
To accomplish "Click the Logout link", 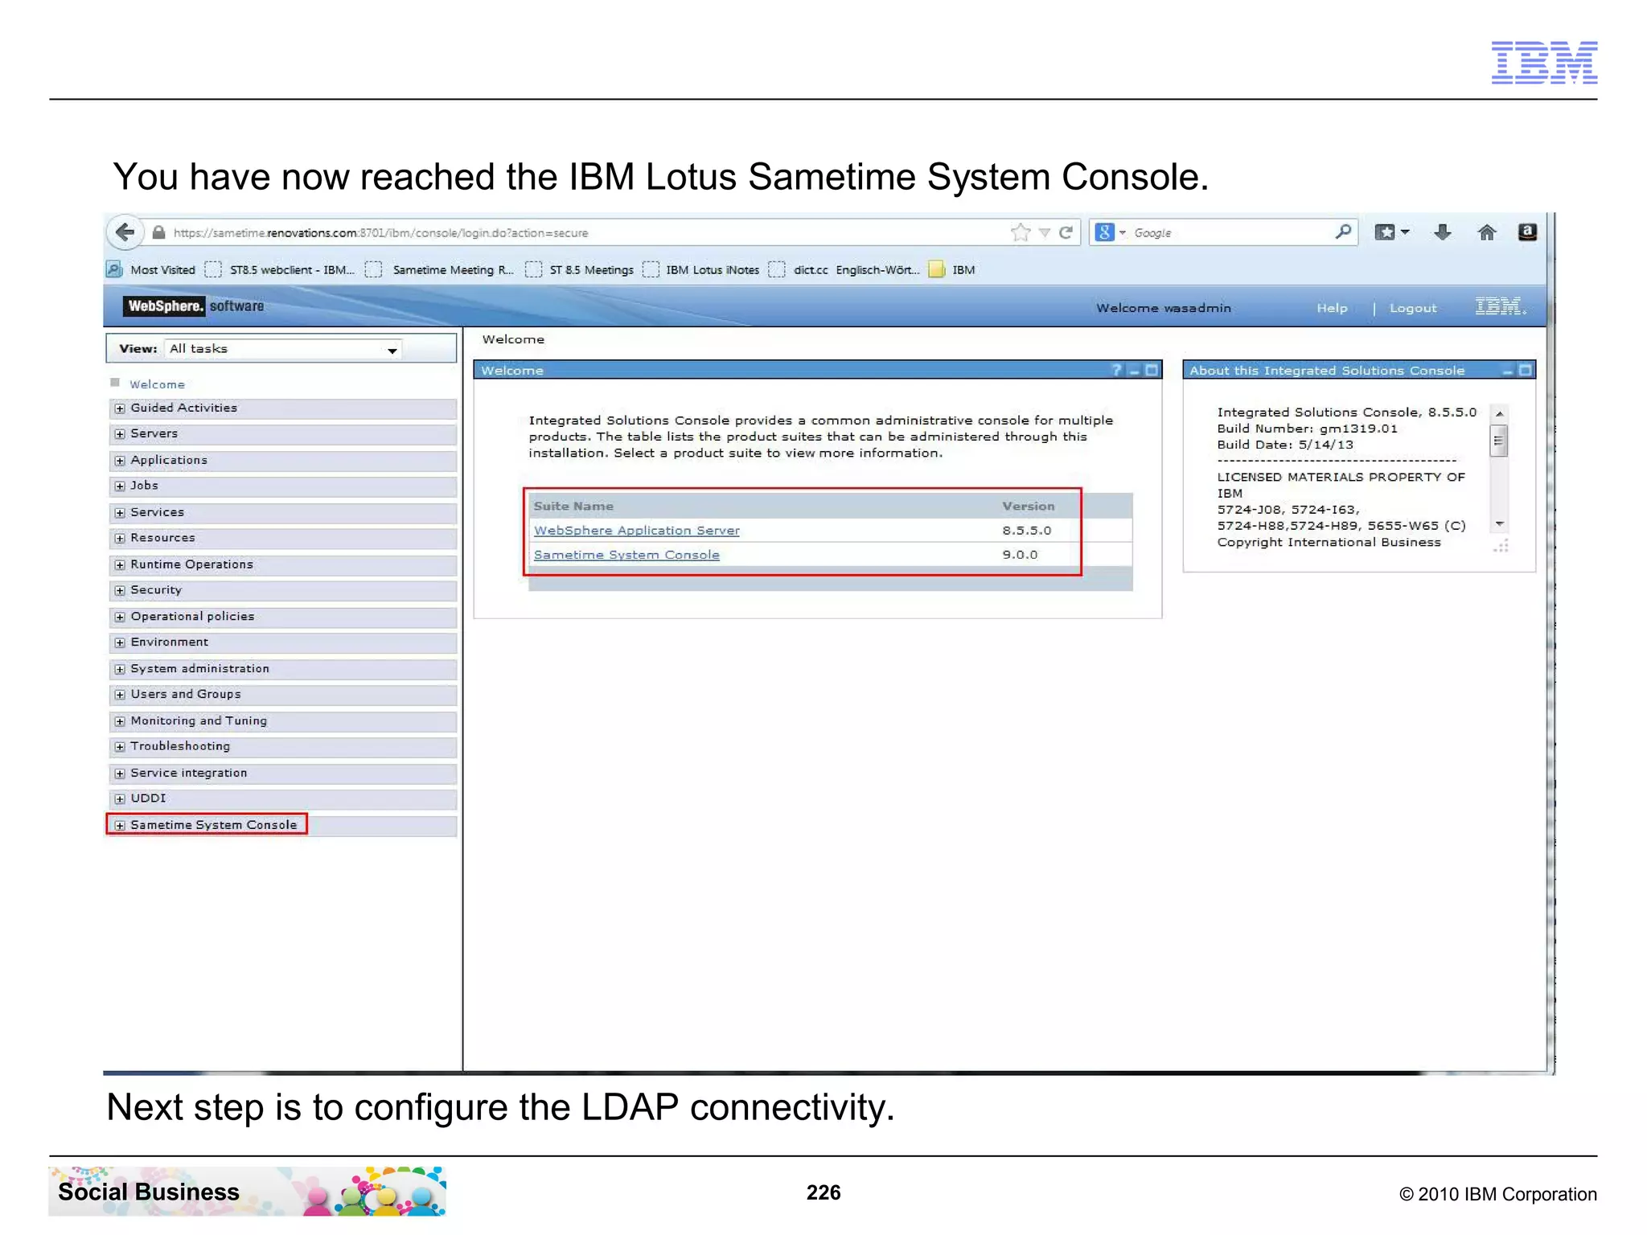I will click(1413, 308).
